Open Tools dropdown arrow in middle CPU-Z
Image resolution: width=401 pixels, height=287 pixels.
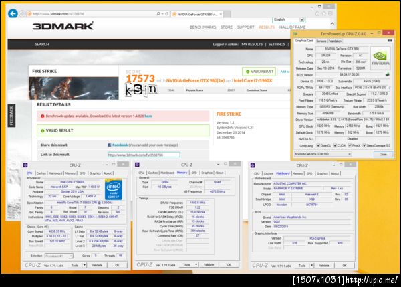click(x=196, y=264)
